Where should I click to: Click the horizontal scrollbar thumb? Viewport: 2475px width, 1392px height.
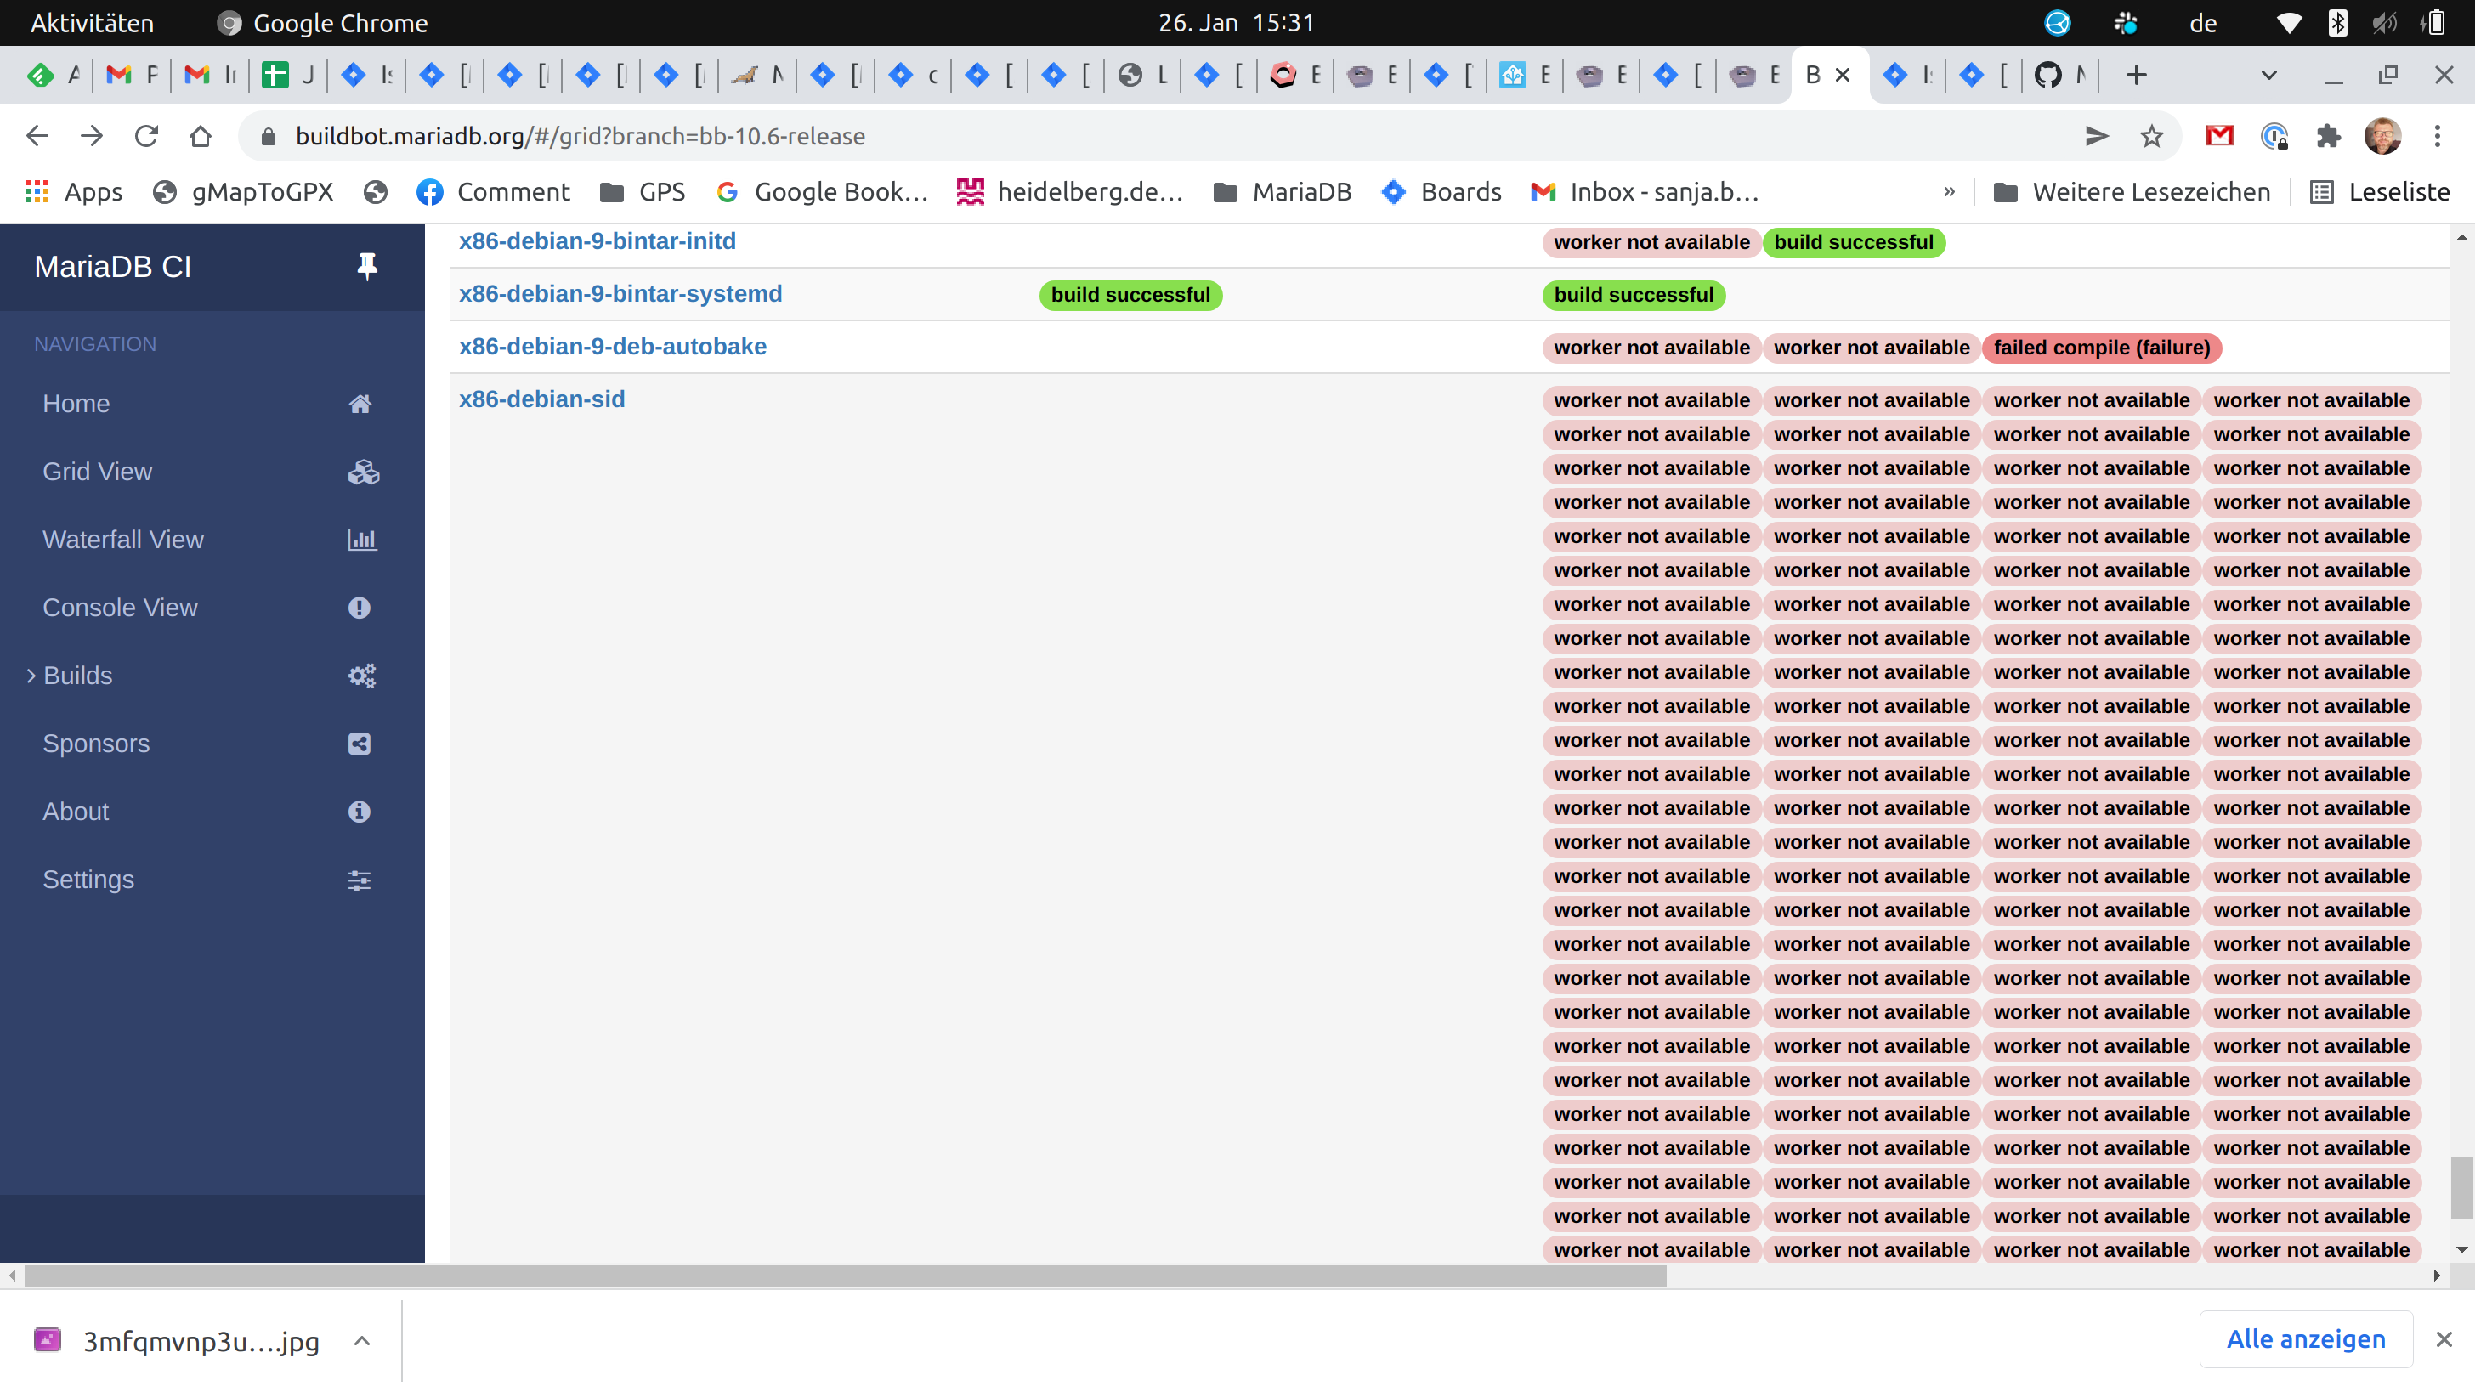pos(846,1276)
